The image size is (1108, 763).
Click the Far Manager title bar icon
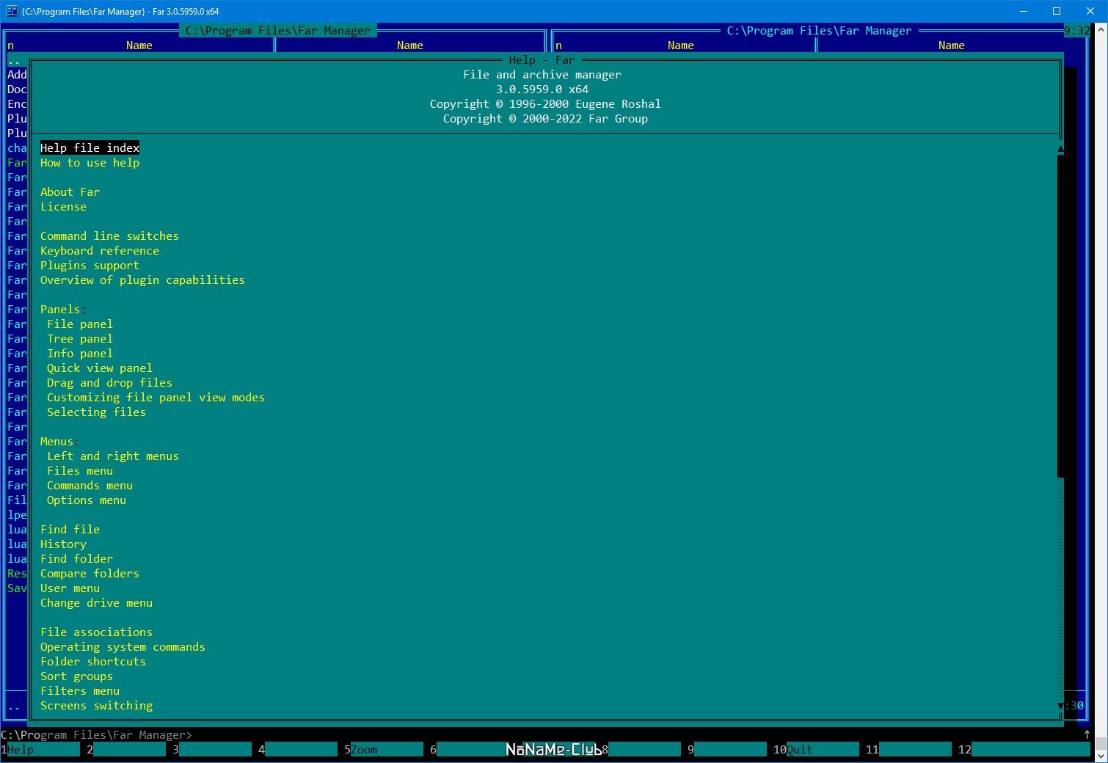[x=12, y=11]
